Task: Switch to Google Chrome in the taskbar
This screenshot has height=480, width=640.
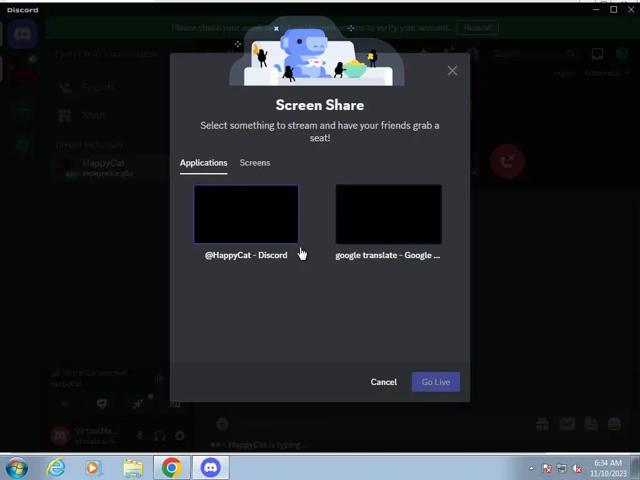Action: pyautogui.click(x=171, y=467)
